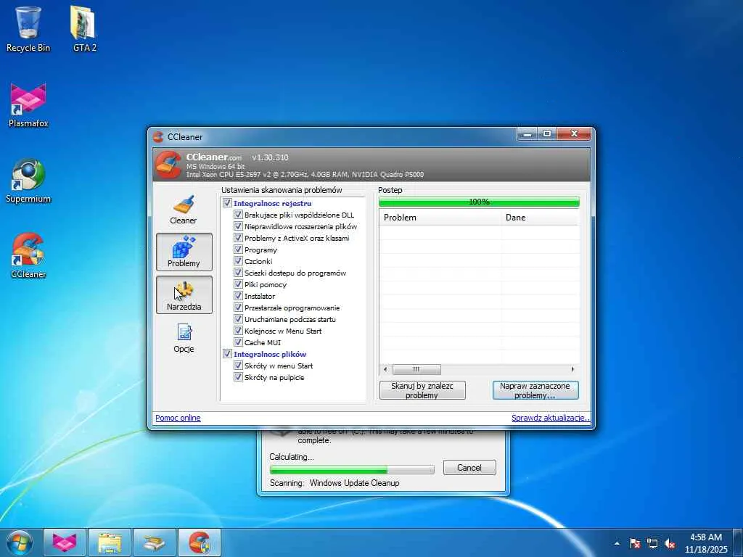Screen dimensions: 743x557
Task: Toggle Integralnosc rejestru group checkbox
Action: (227, 203)
